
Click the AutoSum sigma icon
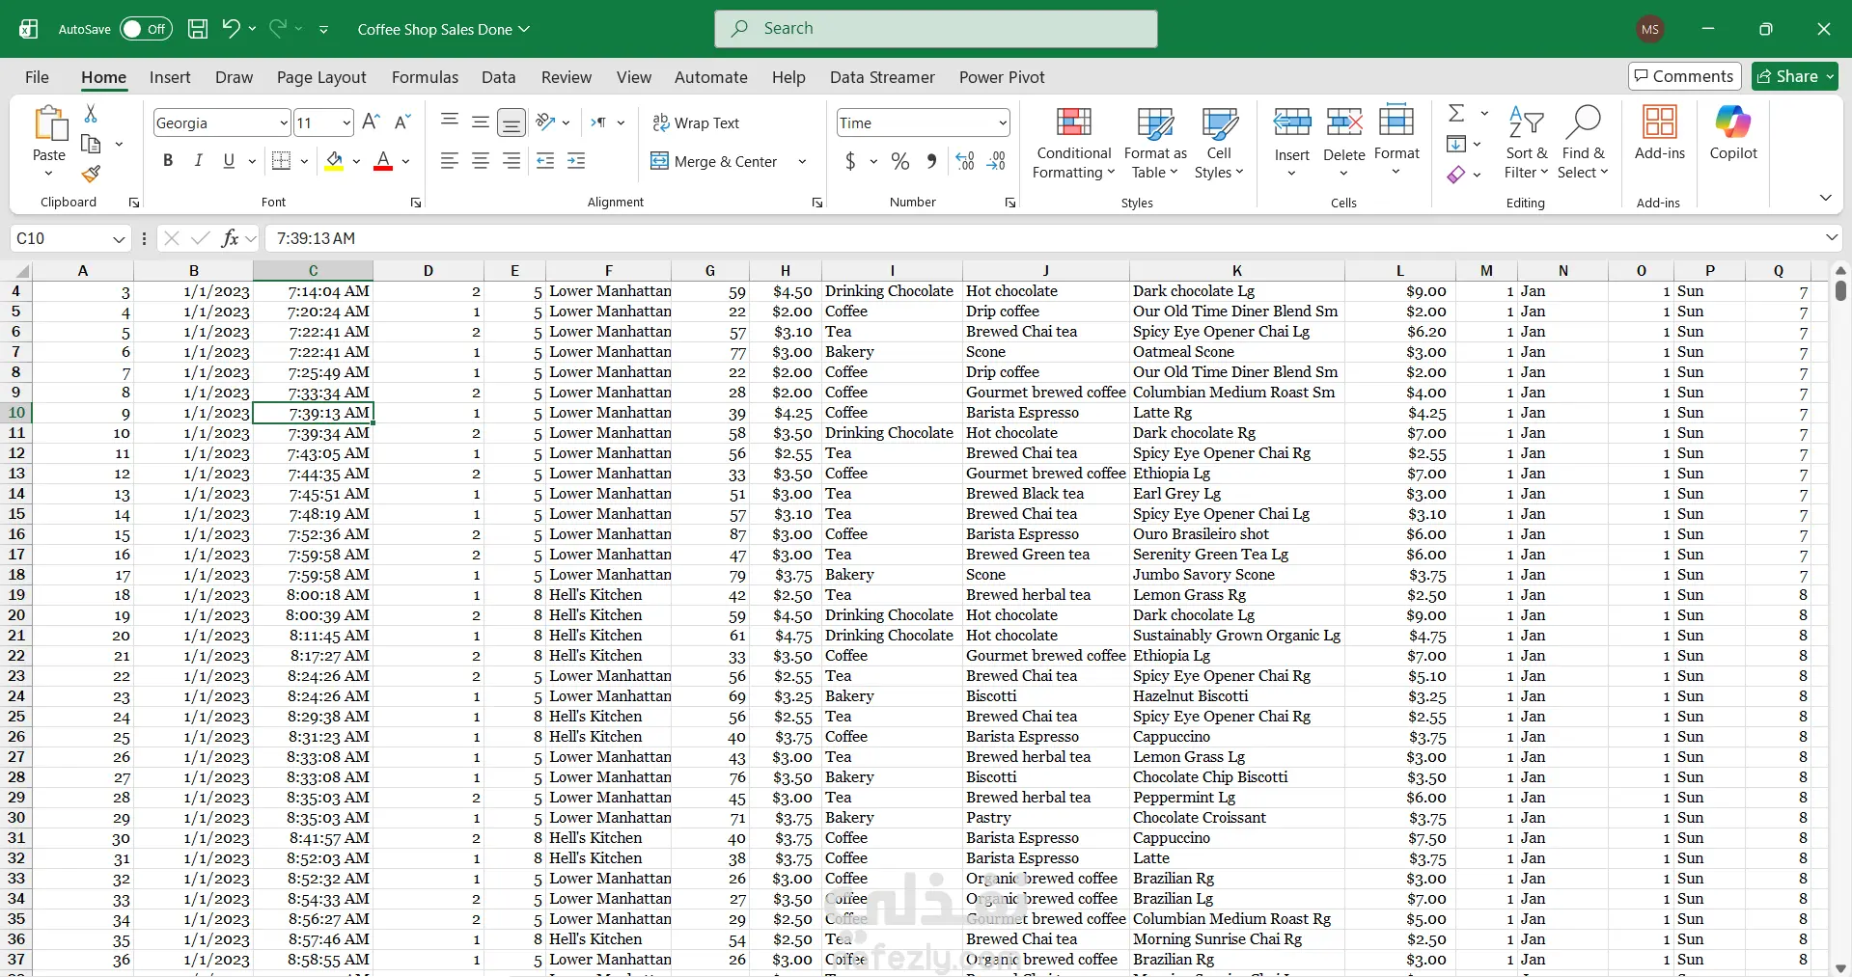(1456, 113)
